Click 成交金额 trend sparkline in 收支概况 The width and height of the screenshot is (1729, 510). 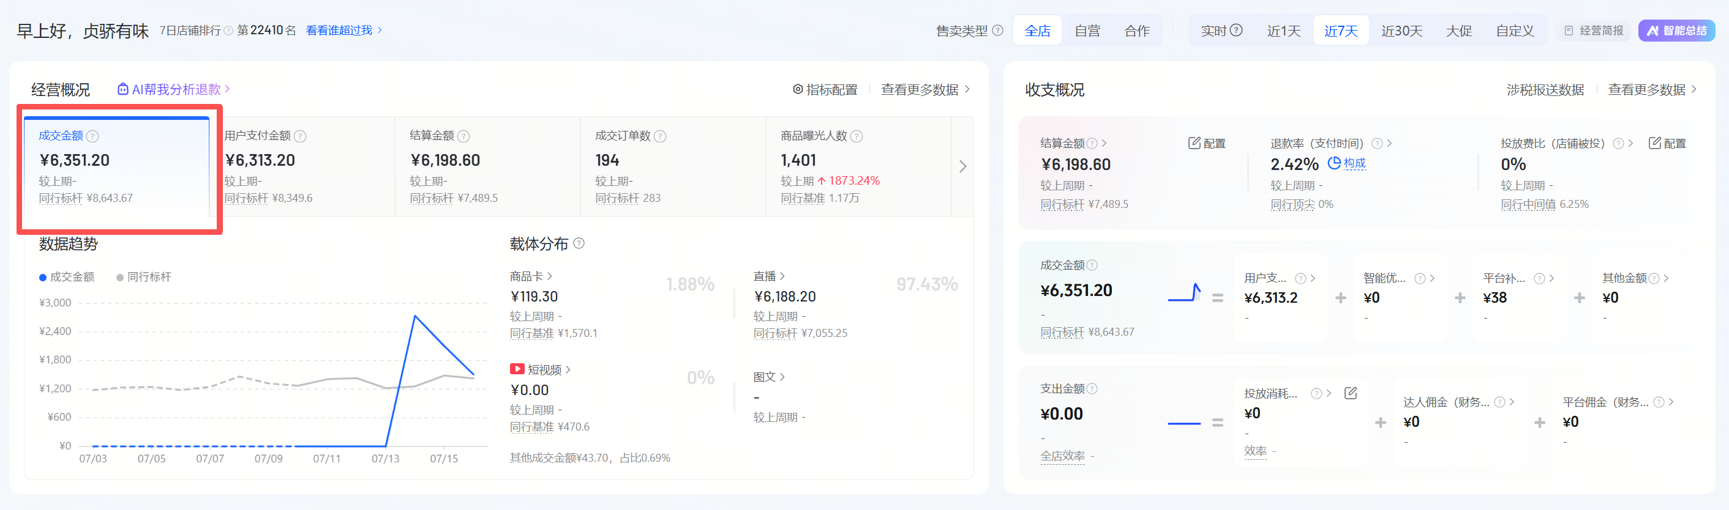click(1184, 292)
